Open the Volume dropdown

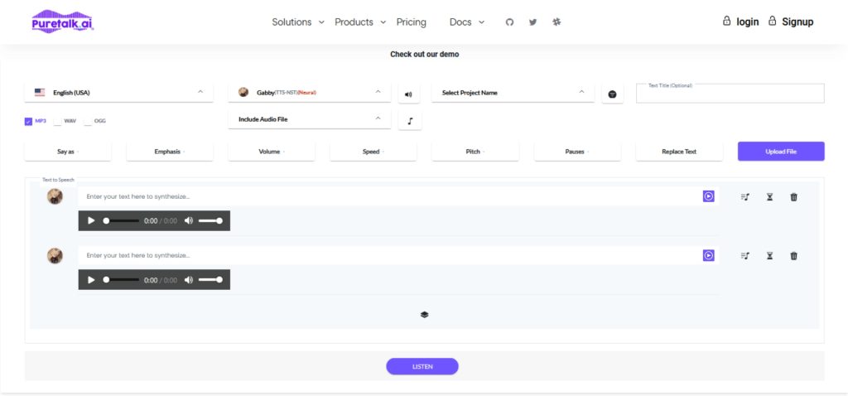coord(272,152)
